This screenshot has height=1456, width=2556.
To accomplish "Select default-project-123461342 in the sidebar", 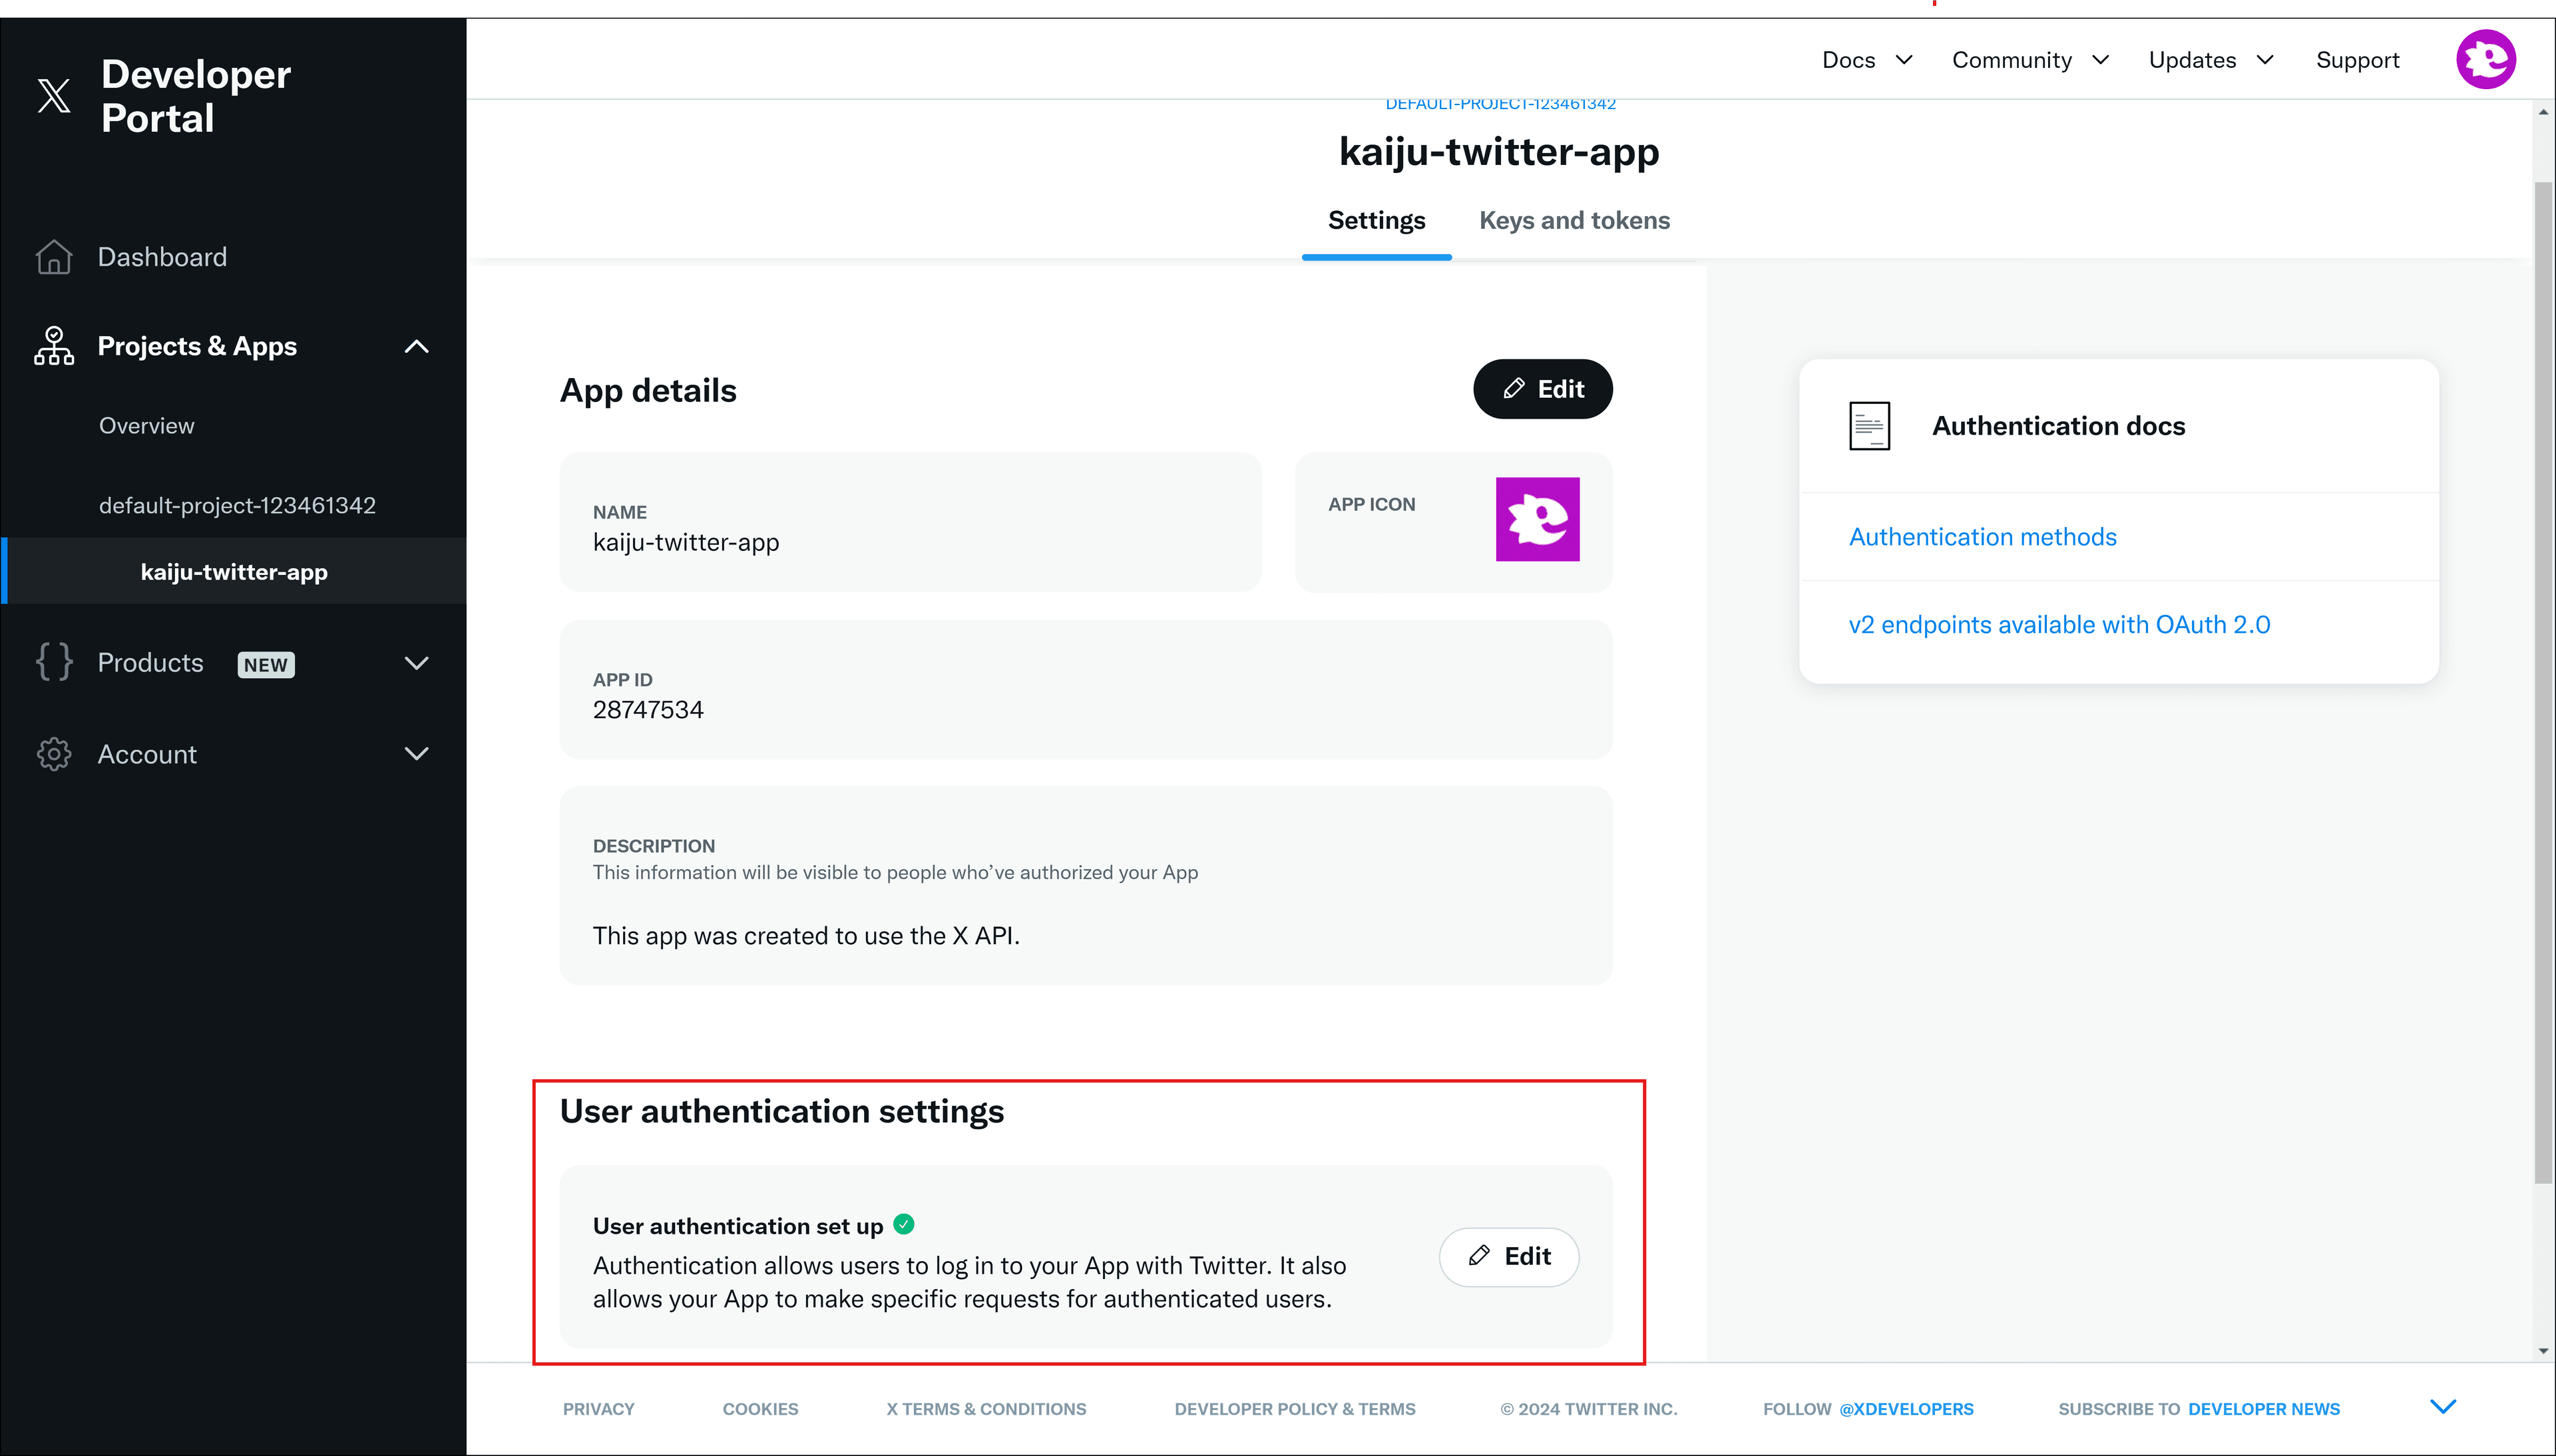I will pyautogui.click(x=237, y=506).
